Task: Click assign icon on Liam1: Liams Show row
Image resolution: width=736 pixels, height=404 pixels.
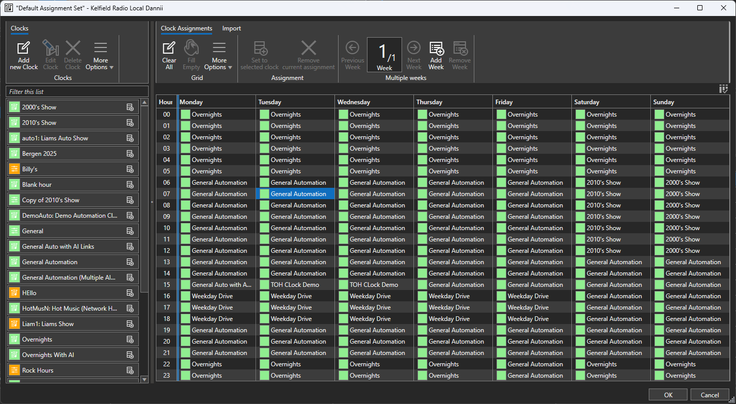Action: 130,324
